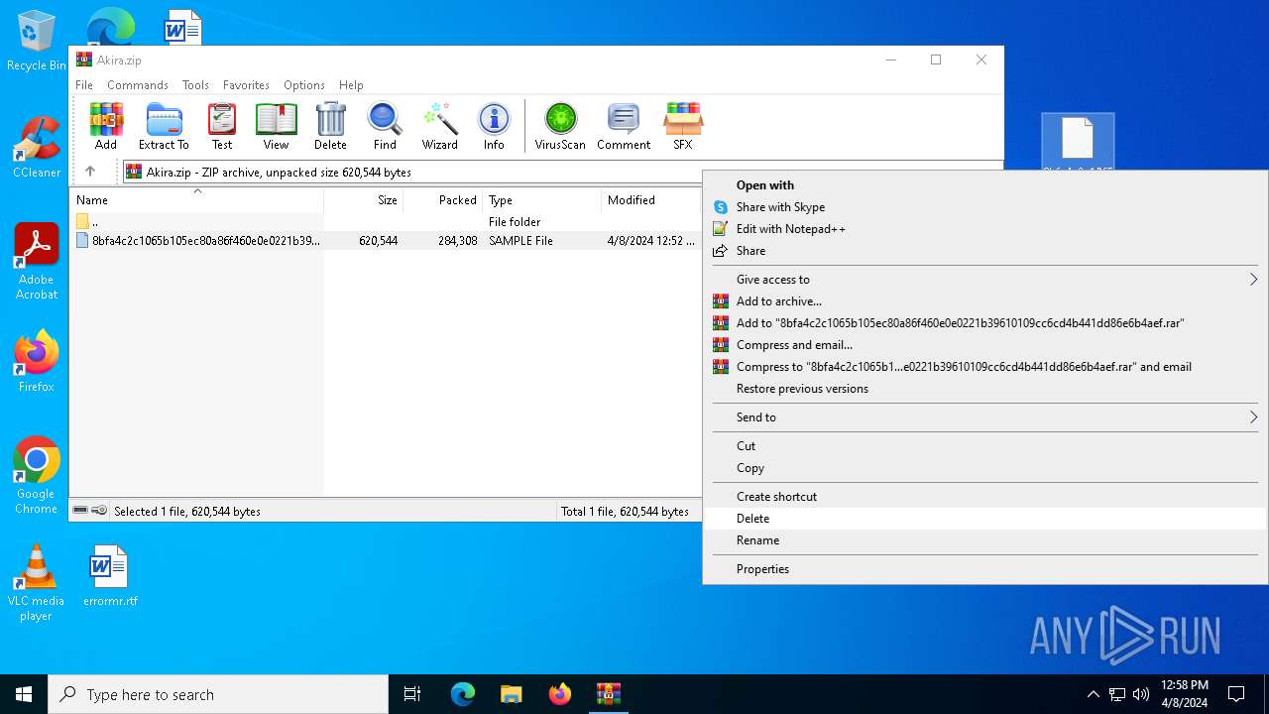Image resolution: width=1269 pixels, height=714 pixels.
Task: Choose Edit with Notepad++
Action: 984,229
